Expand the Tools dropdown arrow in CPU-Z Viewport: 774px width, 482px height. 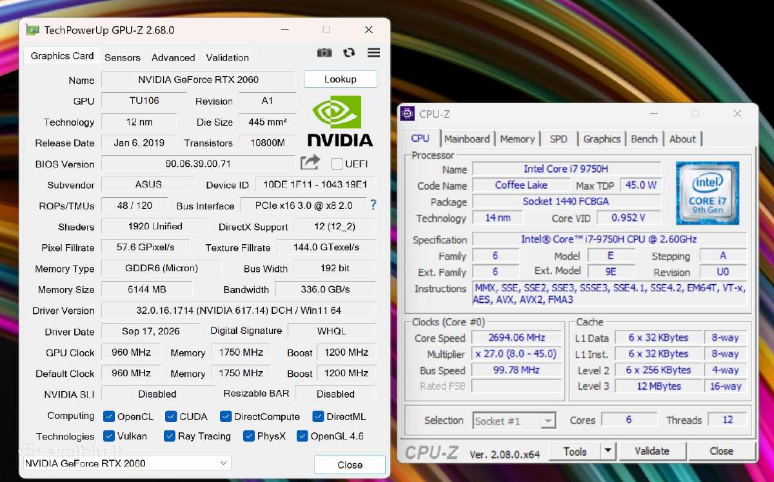(x=608, y=451)
